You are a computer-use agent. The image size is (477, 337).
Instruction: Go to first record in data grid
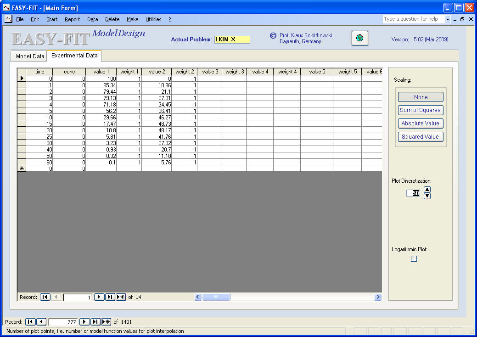tap(45, 297)
